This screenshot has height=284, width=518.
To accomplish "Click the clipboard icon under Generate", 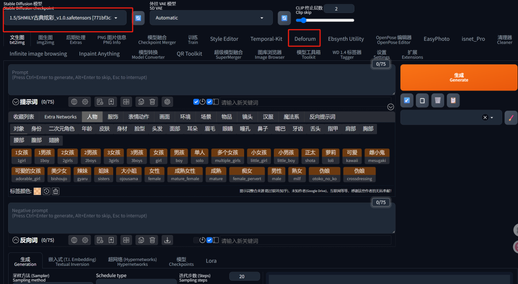I will (x=453, y=101).
